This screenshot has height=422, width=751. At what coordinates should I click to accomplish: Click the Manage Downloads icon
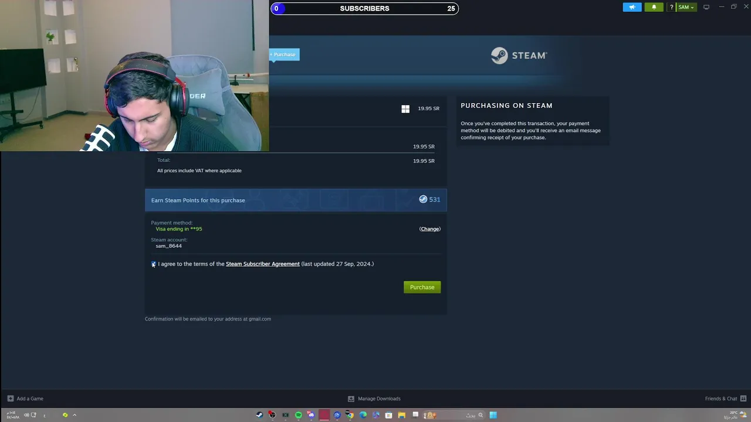click(x=351, y=399)
